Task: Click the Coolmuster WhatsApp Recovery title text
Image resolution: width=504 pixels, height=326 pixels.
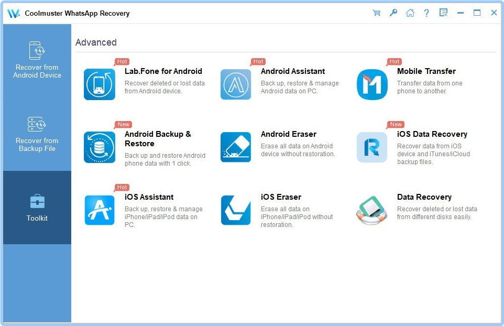Action: 77,13
